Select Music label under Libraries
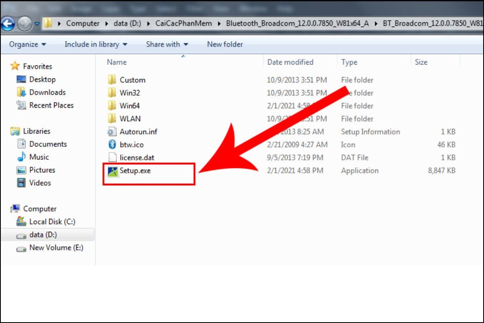 [39, 157]
